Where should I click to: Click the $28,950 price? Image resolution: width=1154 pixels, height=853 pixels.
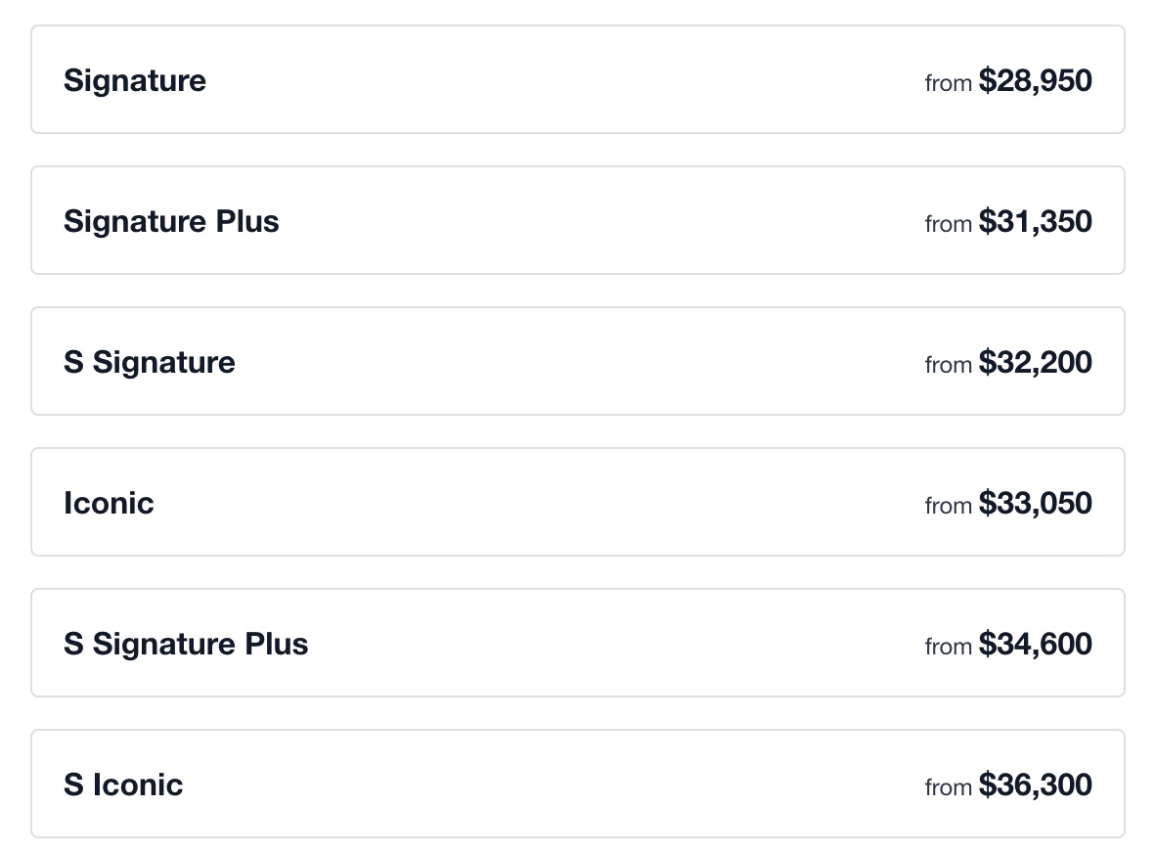1035,80
